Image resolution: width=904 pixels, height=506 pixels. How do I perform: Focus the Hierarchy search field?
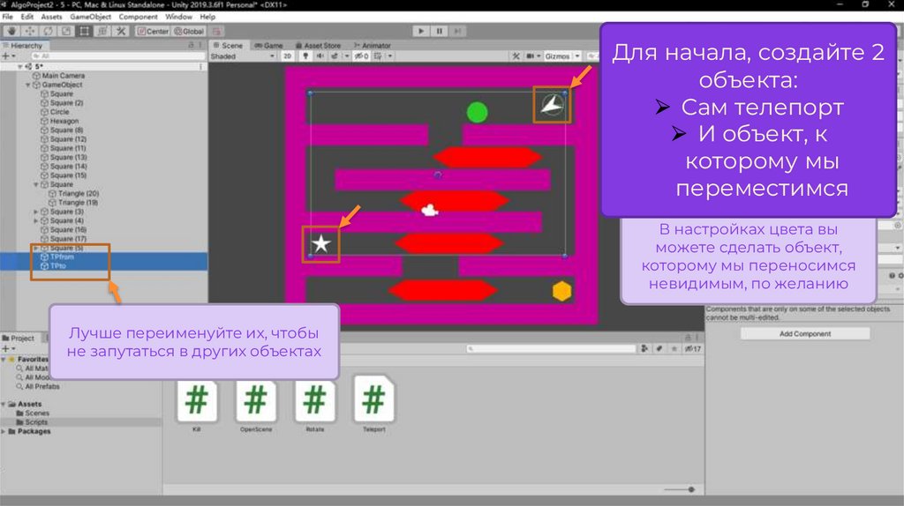coord(118,56)
